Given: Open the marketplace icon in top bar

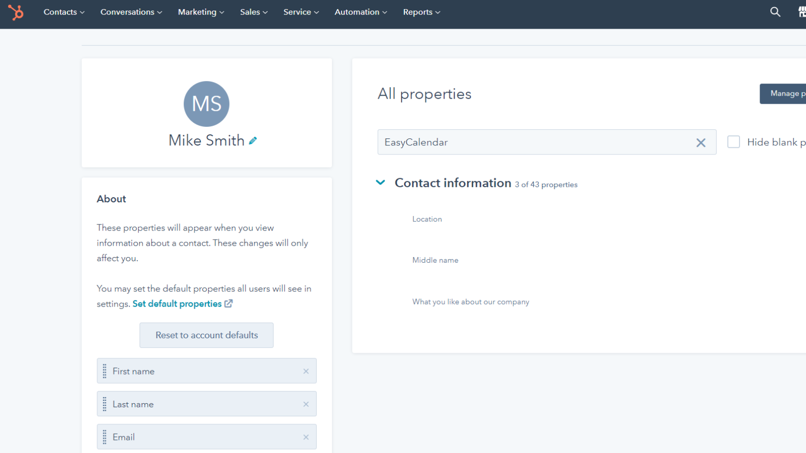Looking at the screenshot, I should [801, 12].
